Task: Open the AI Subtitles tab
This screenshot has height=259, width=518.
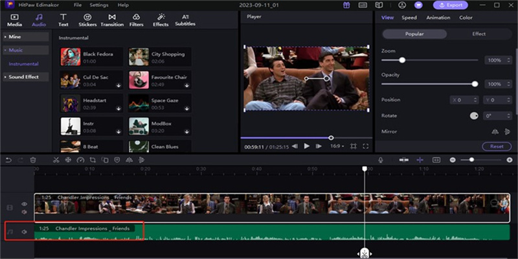Action: pyautogui.click(x=185, y=20)
